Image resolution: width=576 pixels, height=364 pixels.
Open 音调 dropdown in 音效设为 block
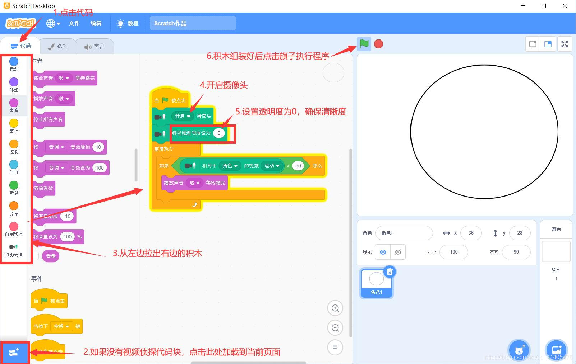(56, 168)
